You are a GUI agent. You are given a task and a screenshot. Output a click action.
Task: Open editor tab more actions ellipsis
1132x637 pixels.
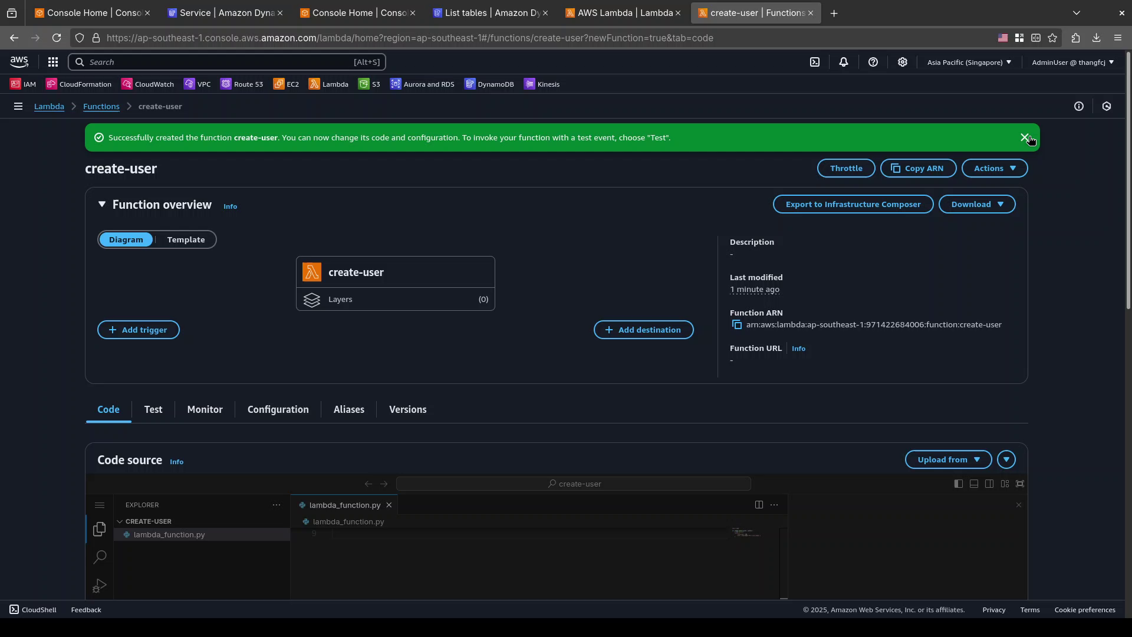coord(774,505)
